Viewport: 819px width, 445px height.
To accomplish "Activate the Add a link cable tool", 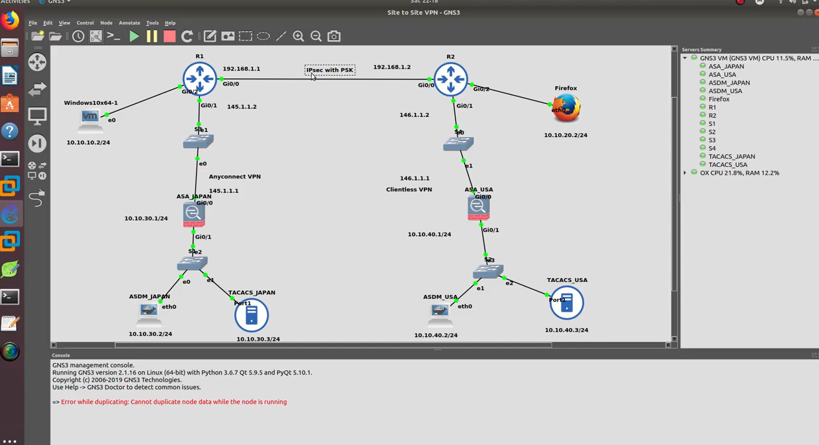I will tap(37, 198).
